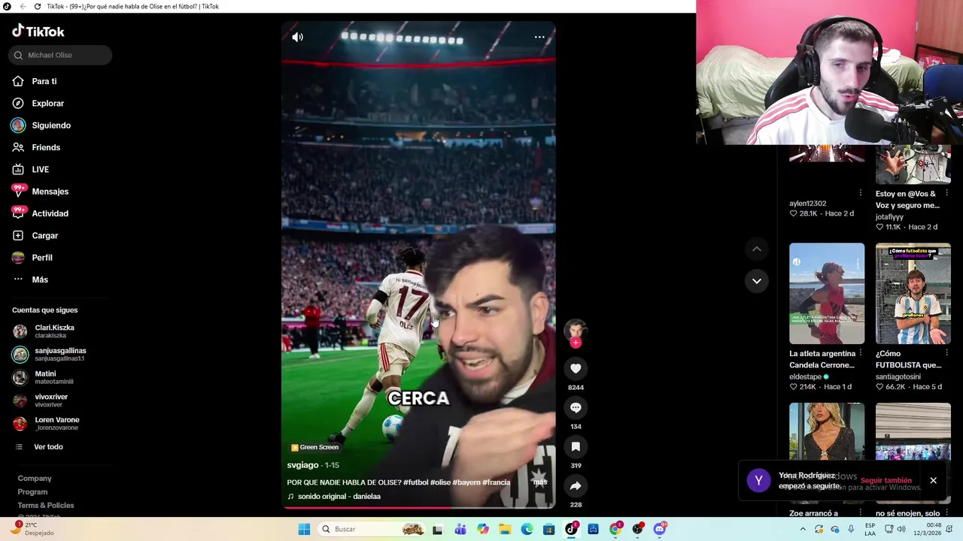Open 'La atleta argentina' video thumbnail
The height and width of the screenshot is (541, 963).
click(x=827, y=294)
